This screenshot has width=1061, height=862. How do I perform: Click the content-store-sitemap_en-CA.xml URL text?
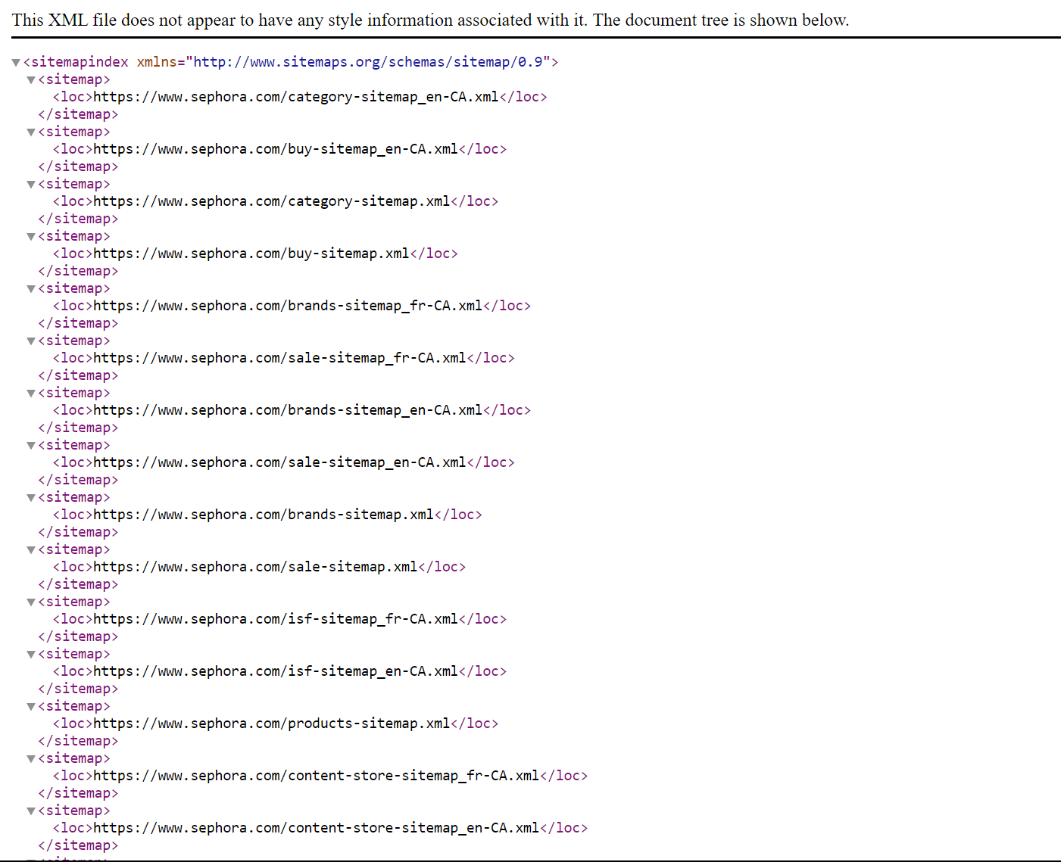[x=317, y=828]
